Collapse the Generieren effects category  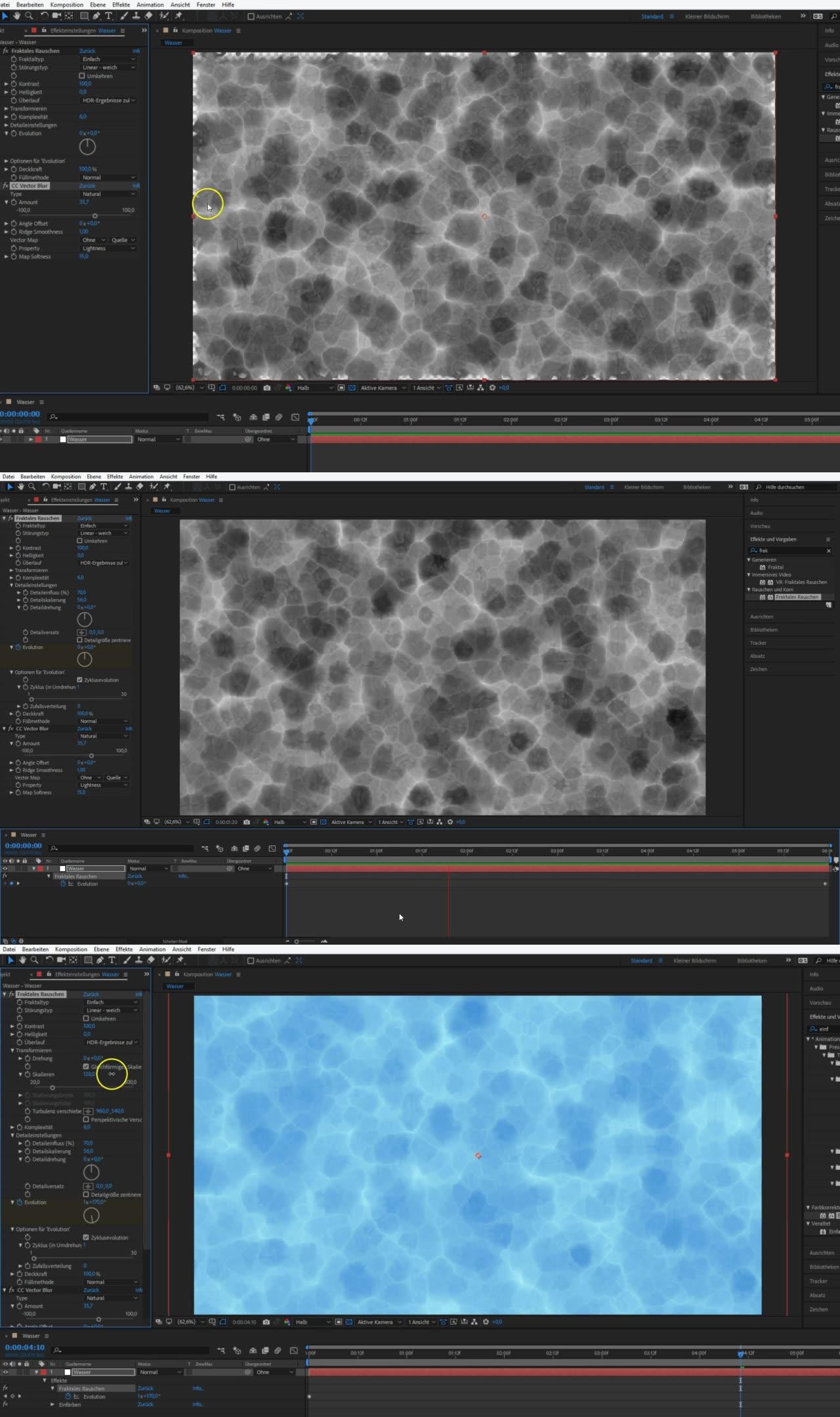(x=749, y=560)
